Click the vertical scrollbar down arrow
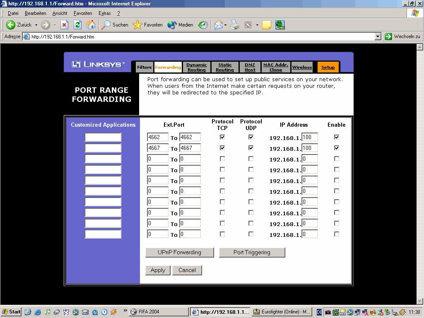 click(x=420, y=301)
